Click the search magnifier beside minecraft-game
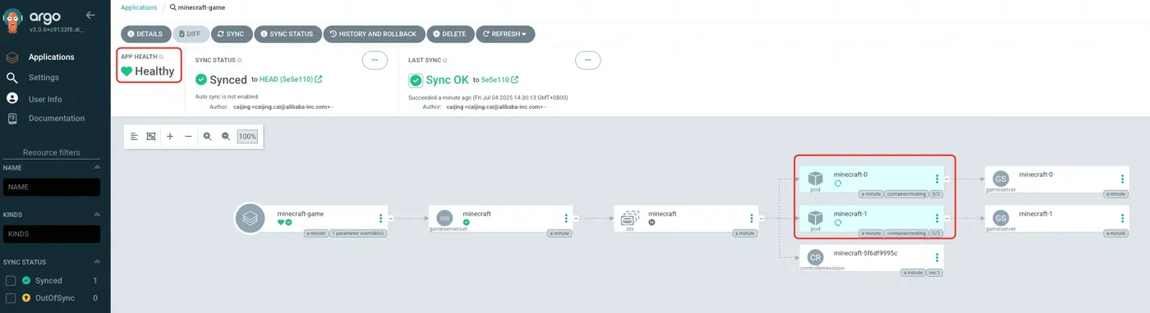 point(173,7)
